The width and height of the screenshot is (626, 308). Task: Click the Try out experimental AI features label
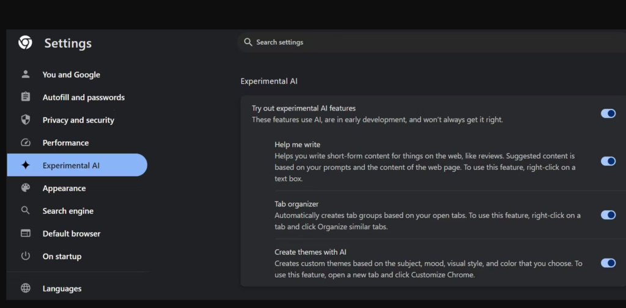304,108
